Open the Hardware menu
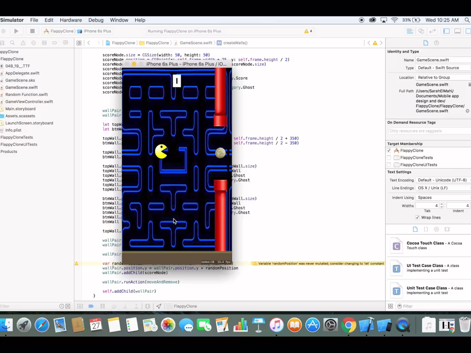 (x=70, y=20)
